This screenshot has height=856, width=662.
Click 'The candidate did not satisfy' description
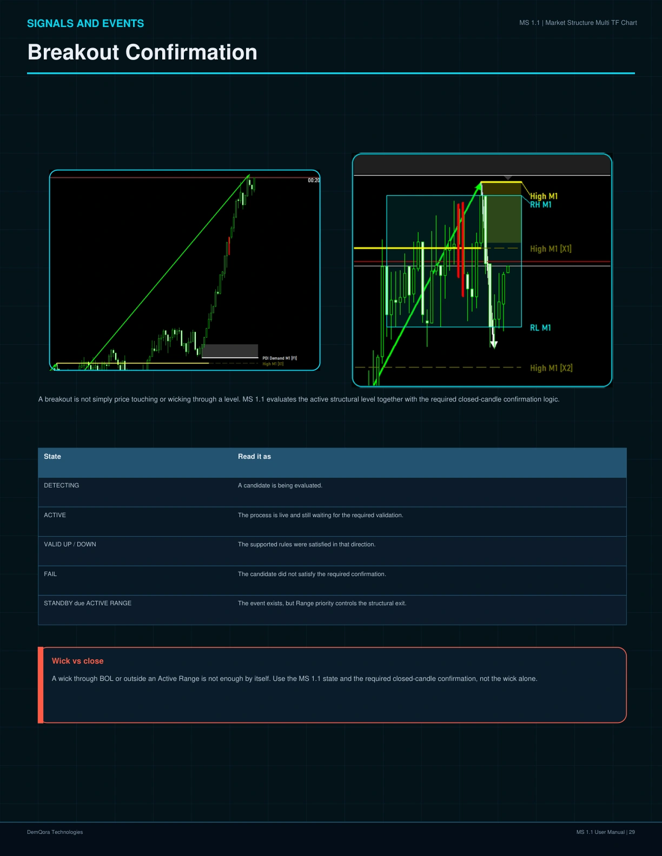click(312, 574)
